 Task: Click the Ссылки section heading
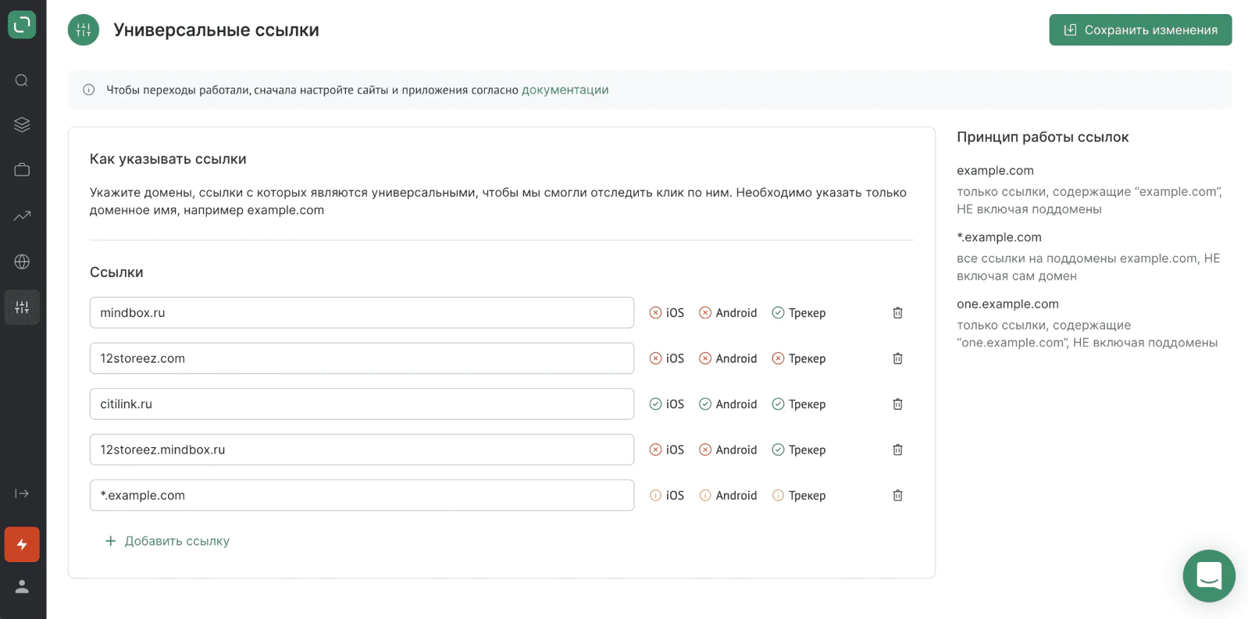coord(116,272)
